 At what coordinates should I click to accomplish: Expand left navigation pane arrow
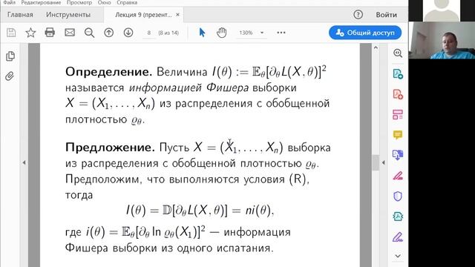[24, 162]
